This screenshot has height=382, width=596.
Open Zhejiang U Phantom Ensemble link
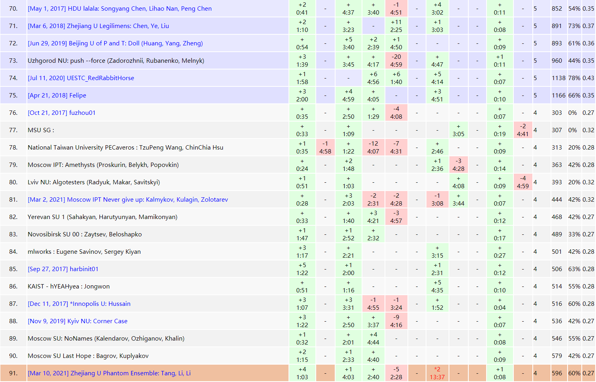coord(109,373)
